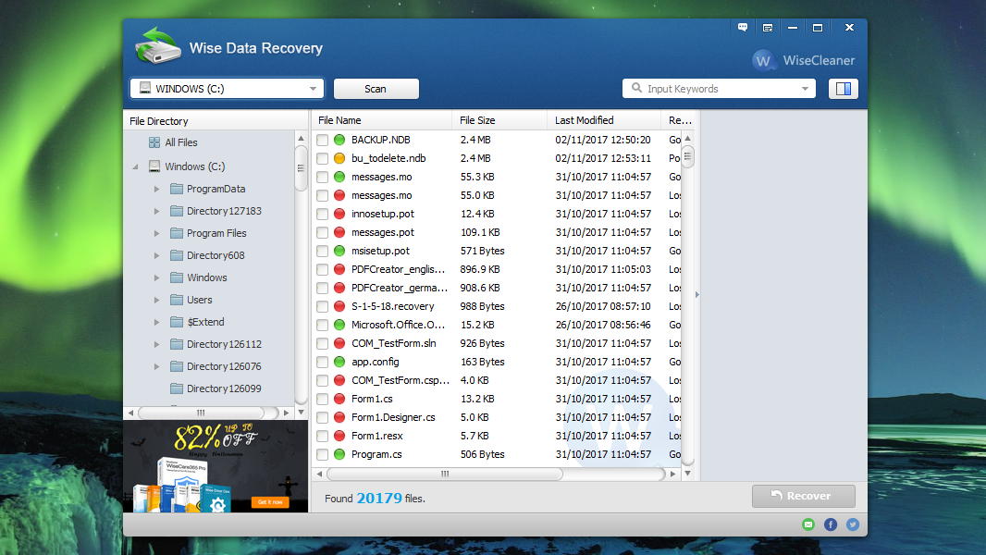The width and height of the screenshot is (986, 555).
Task: Open the keyword search dropdown arrow
Action: pyautogui.click(x=805, y=89)
